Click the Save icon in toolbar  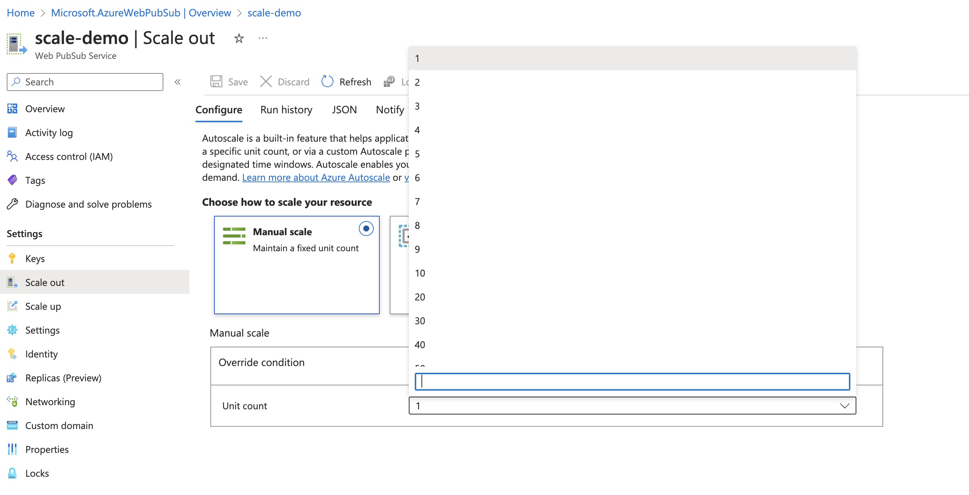(217, 81)
